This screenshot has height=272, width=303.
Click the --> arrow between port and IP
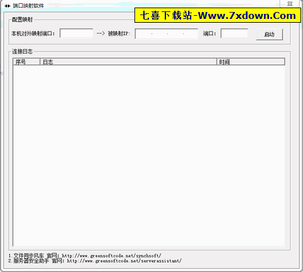(x=100, y=33)
